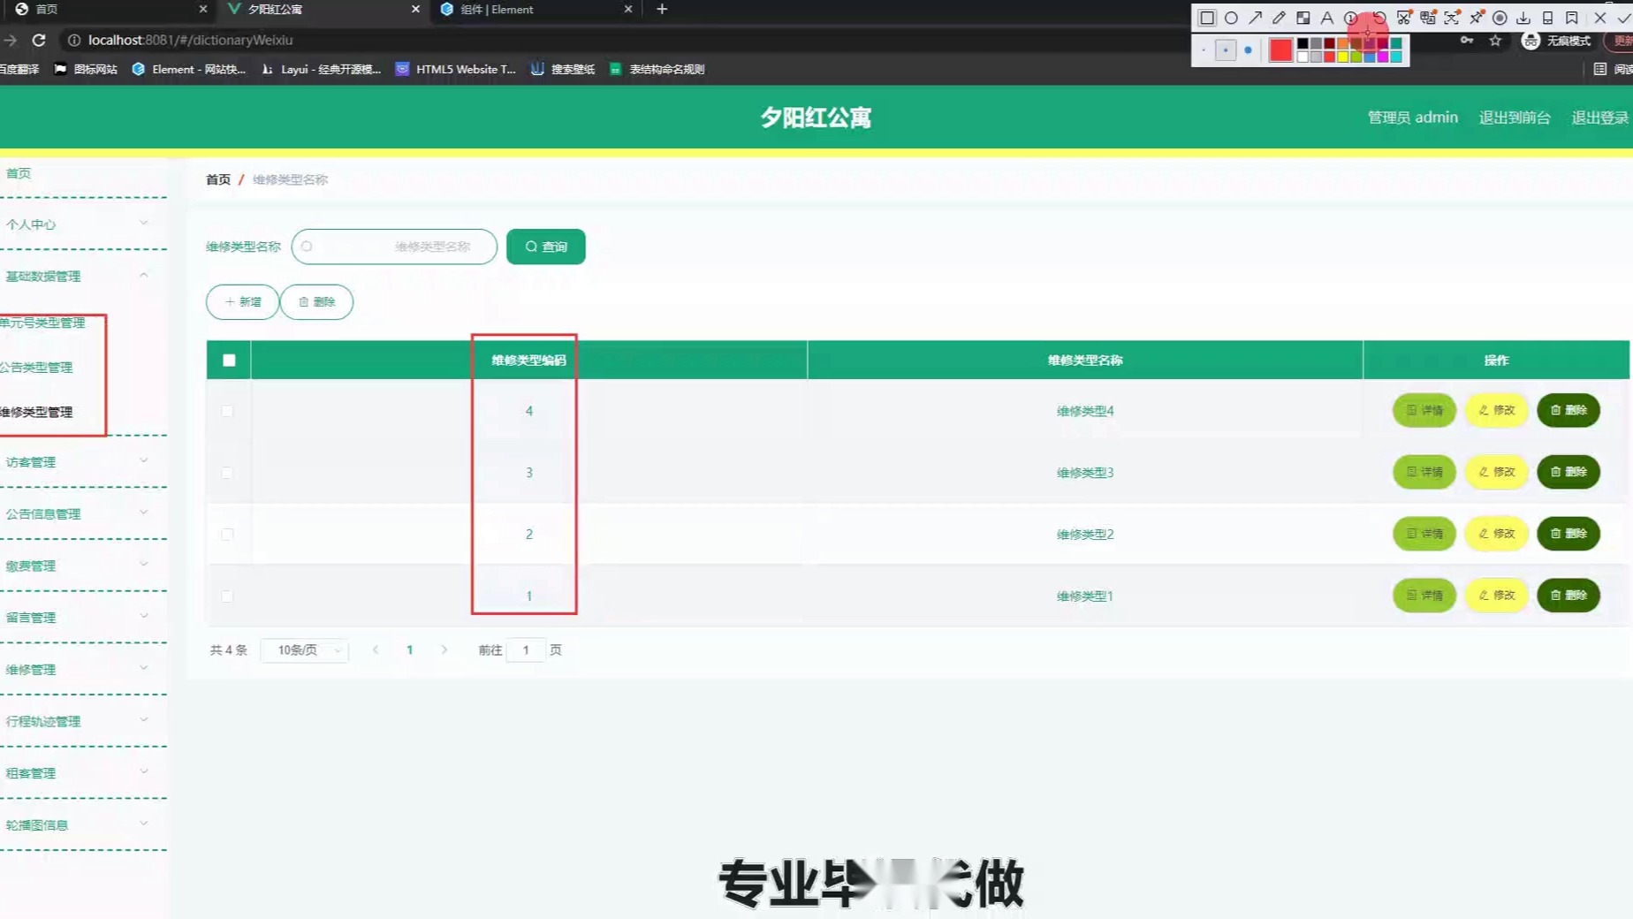Click the browser address bar URL

tap(190, 40)
